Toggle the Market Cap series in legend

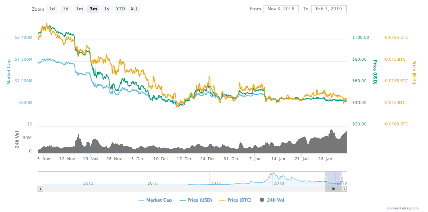(x=155, y=200)
